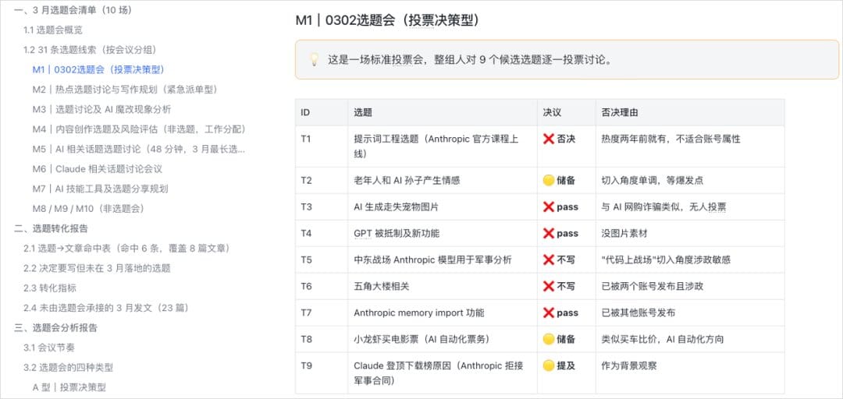Open outline item 1.1 选题会概览
The width and height of the screenshot is (843, 399).
[53, 30]
